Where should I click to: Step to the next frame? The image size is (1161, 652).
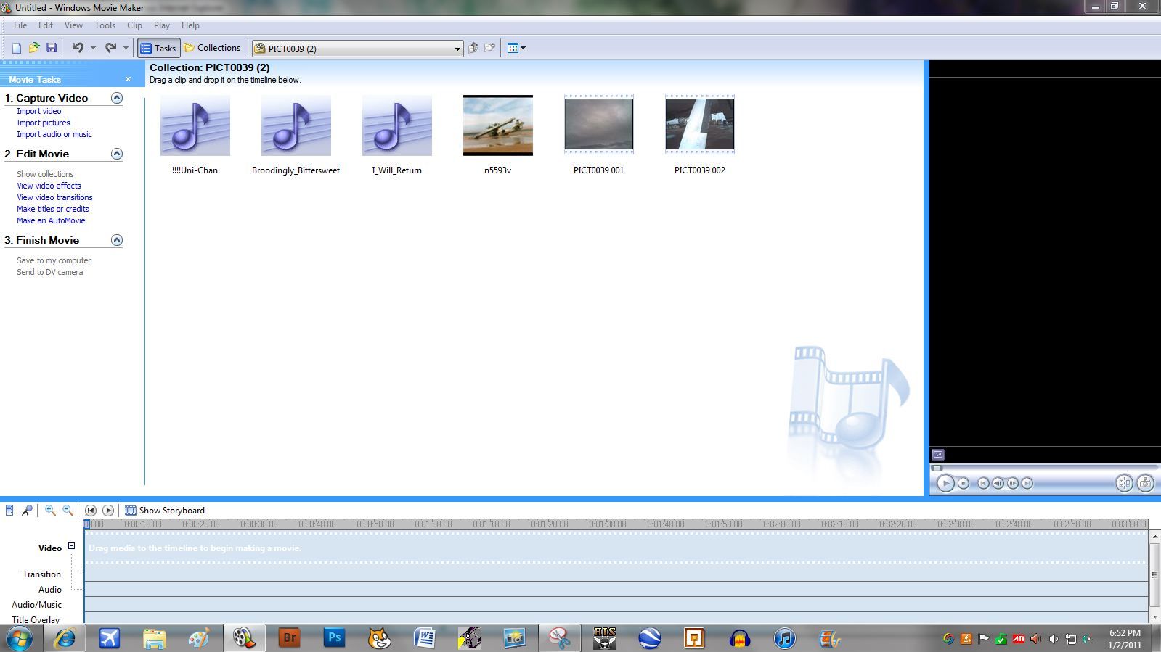pyautogui.click(x=1012, y=483)
